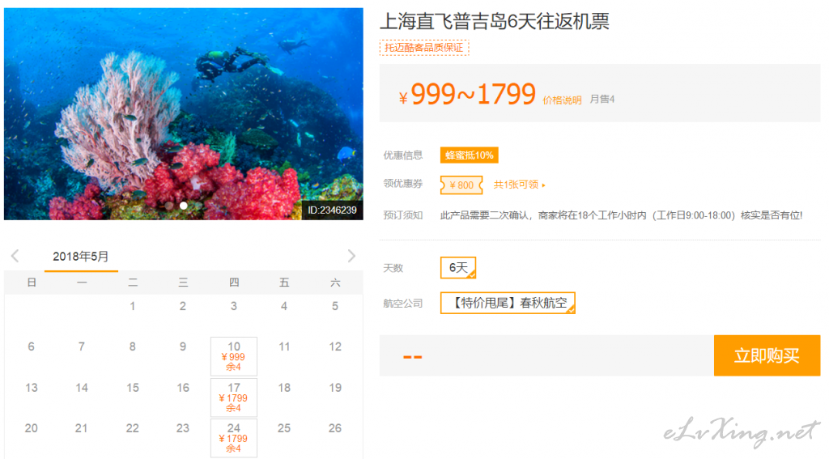Click calendar date 15

tap(133, 388)
